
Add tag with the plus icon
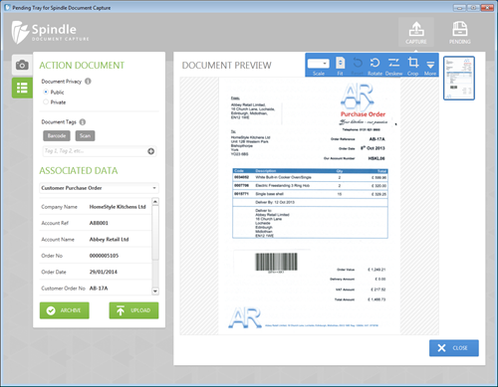(x=150, y=151)
